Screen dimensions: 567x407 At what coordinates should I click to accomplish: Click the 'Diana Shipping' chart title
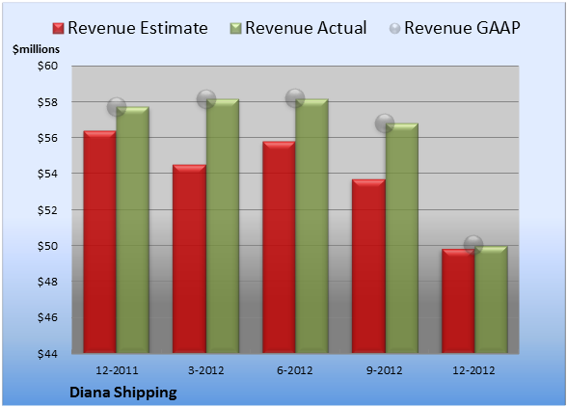click(123, 393)
